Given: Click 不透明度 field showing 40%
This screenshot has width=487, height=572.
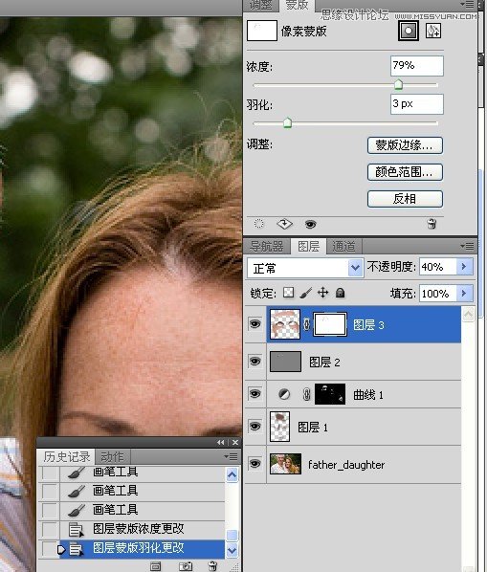Looking at the screenshot, I should click(x=438, y=267).
